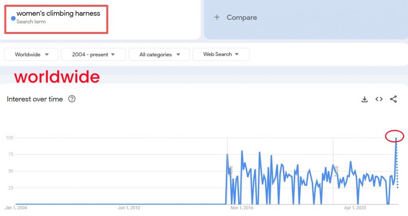Expand the Web Search type dropdown

pyautogui.click(x=221, y=55)
